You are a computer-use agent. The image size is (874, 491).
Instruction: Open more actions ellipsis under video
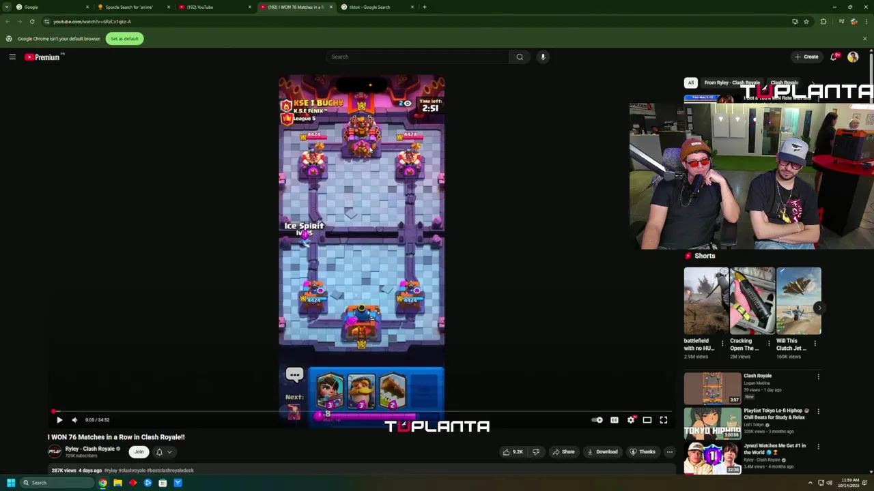669,451
